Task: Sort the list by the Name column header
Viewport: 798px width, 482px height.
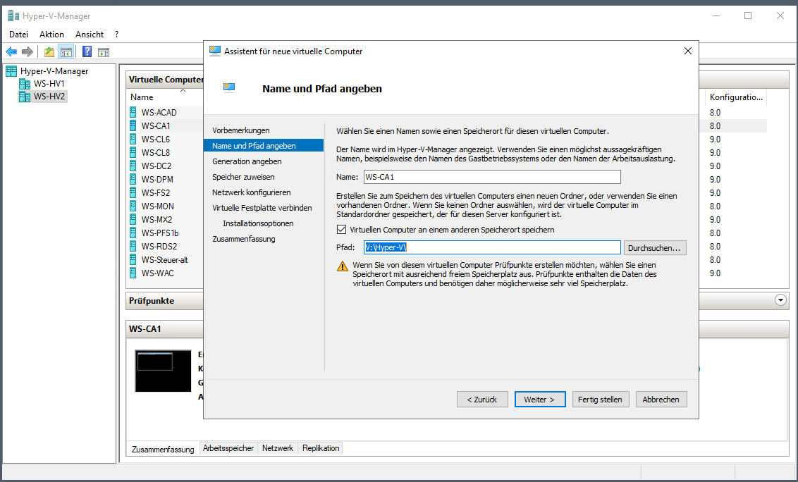Action: (142, 97)
